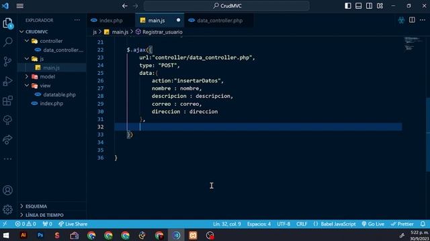Open the hamburger application menu
The height and width of the screenshot is (241, 430).
pos(19,6)
